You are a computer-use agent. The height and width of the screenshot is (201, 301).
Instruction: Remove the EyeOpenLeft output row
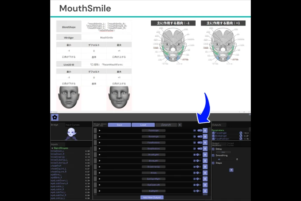(205, 185)
